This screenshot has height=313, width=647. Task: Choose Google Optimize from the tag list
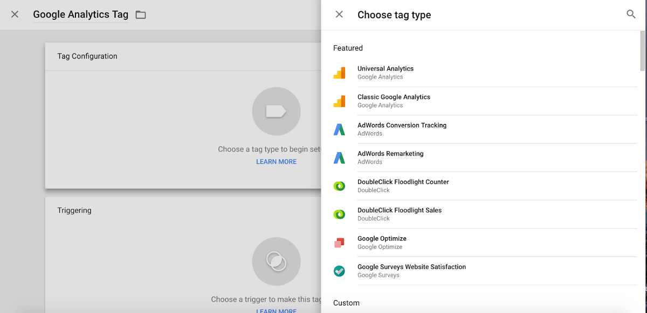[x=382, y=239]
